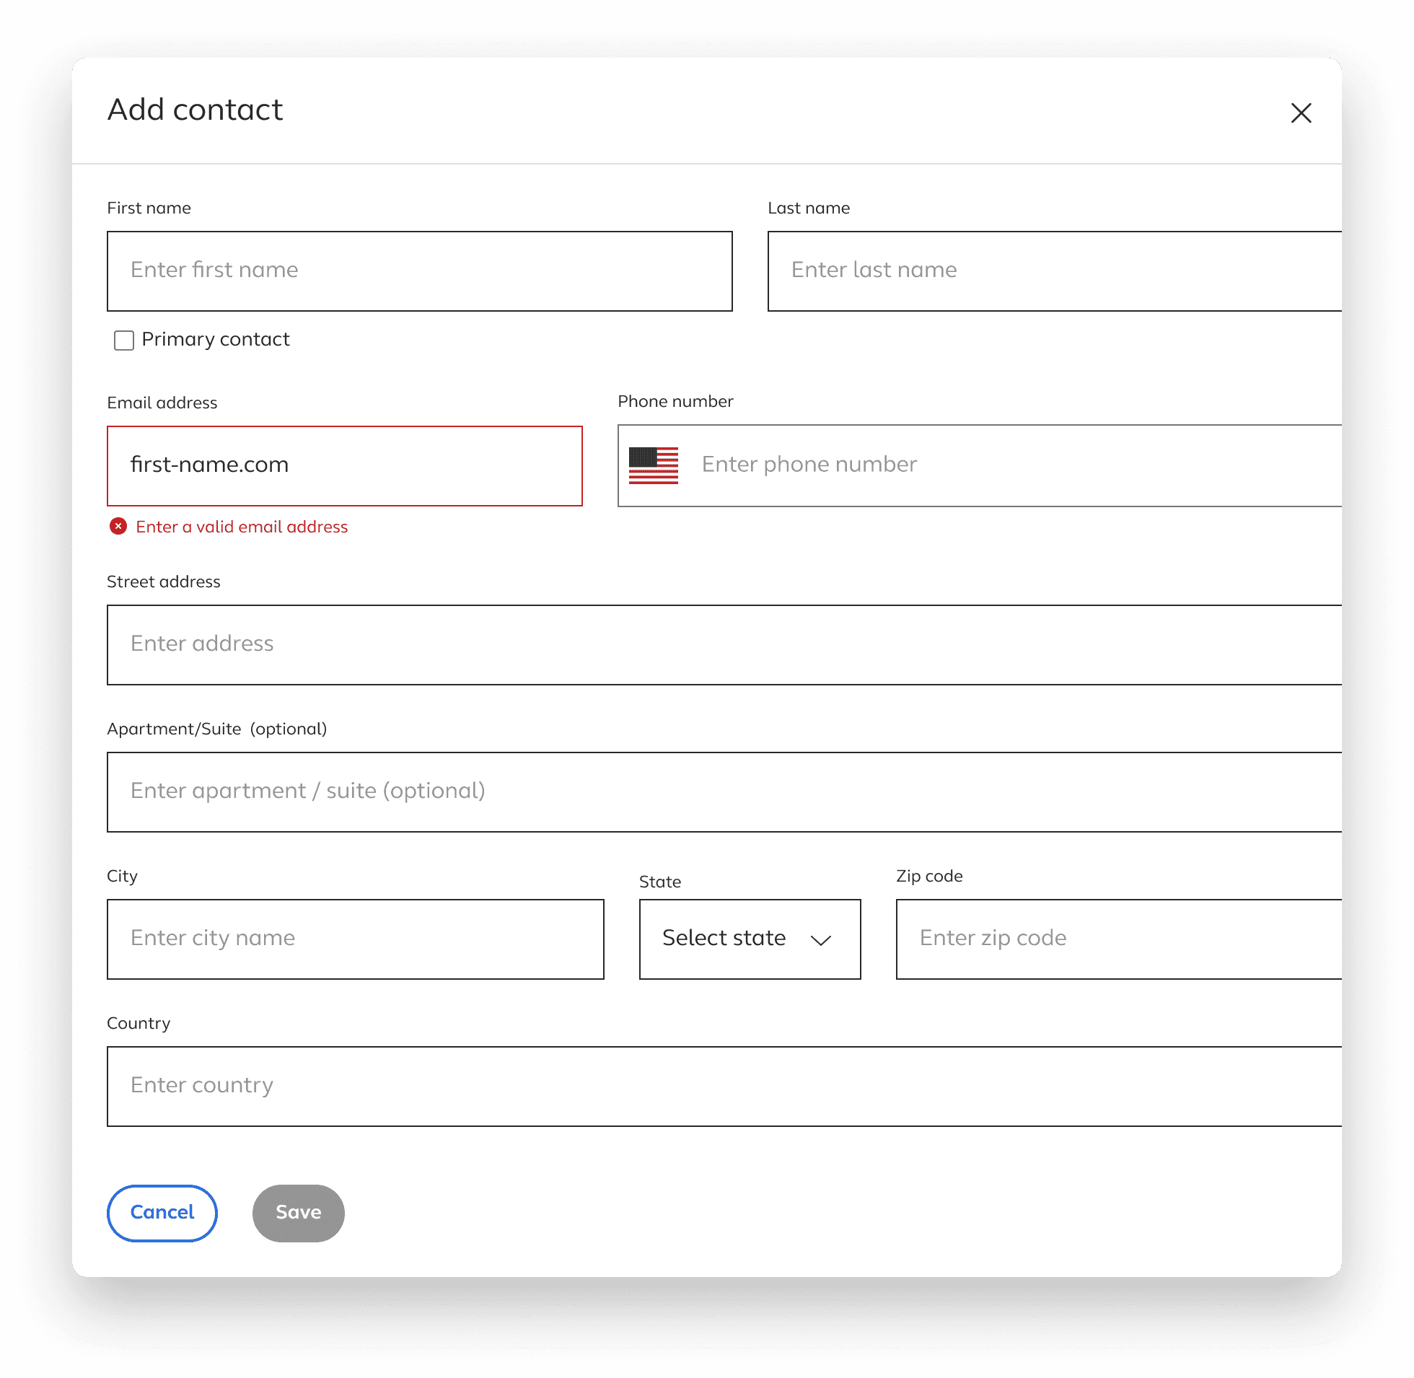Image resolution: width=1414 pixels, height=1378 pixels.
Task: Click the chevron arrow in State dropdown
Action: 820,939
